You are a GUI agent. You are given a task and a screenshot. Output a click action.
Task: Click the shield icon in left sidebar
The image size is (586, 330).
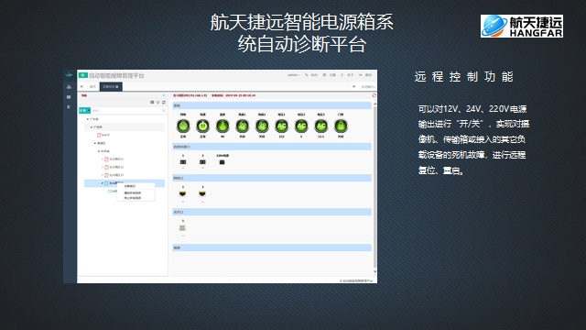(x=70, y=107)
